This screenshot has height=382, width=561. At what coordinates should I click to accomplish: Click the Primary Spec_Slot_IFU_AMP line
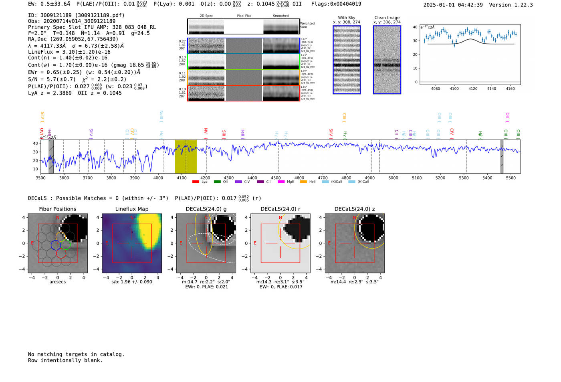pyautogui.click(x=92, y=27)
